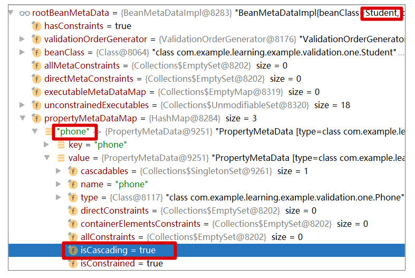Click the field icon beside hasConstraints

[x=36, y=26]
